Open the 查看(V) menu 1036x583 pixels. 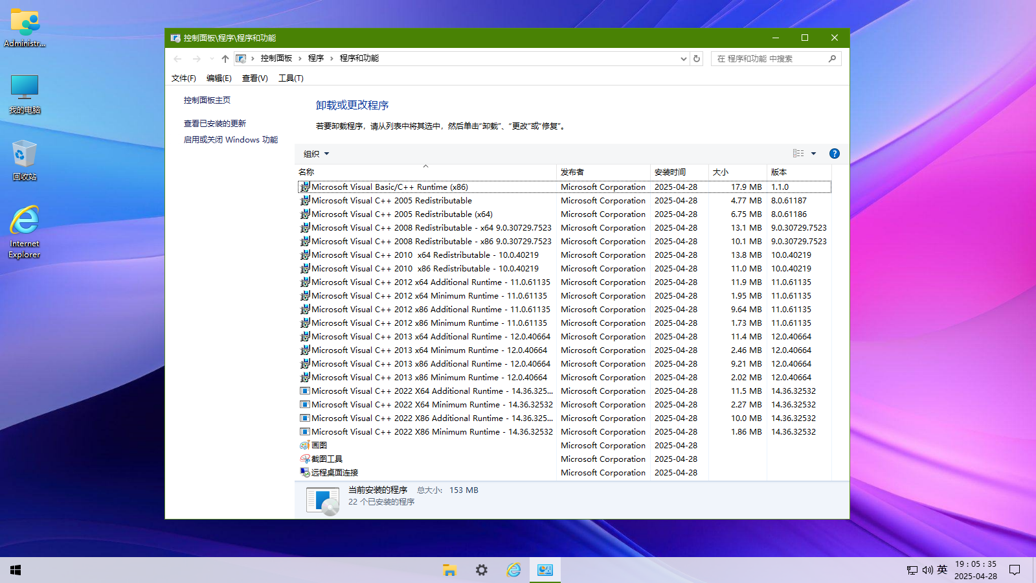(x=255, y=78)
